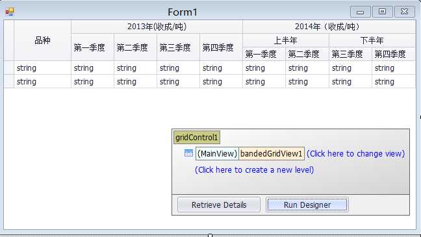Click the Run Designer button
This screenshot has width=421, height=237.
pyautogui.click(x=307, y=205)
